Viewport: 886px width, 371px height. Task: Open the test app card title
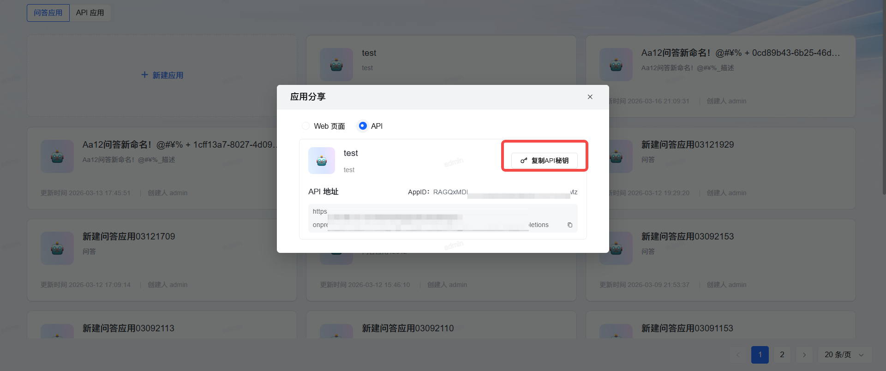[369, 53]
